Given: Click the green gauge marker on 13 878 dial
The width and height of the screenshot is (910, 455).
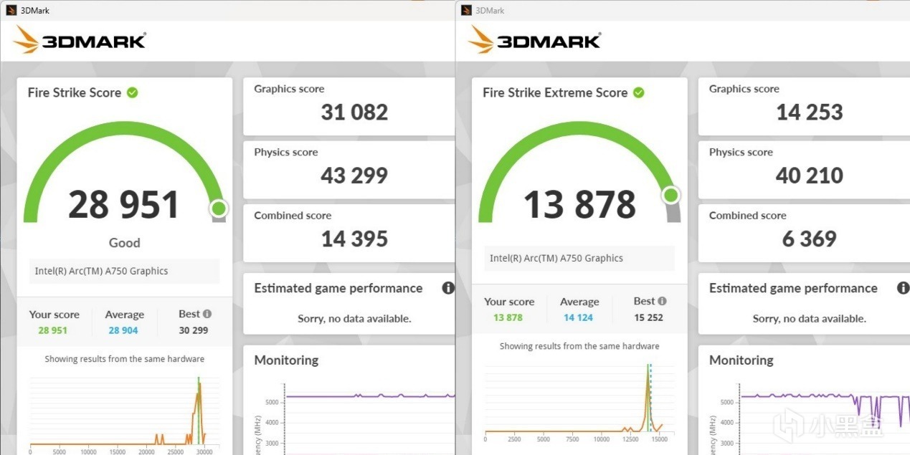Looking at the screenshot, I should (671, 195).
